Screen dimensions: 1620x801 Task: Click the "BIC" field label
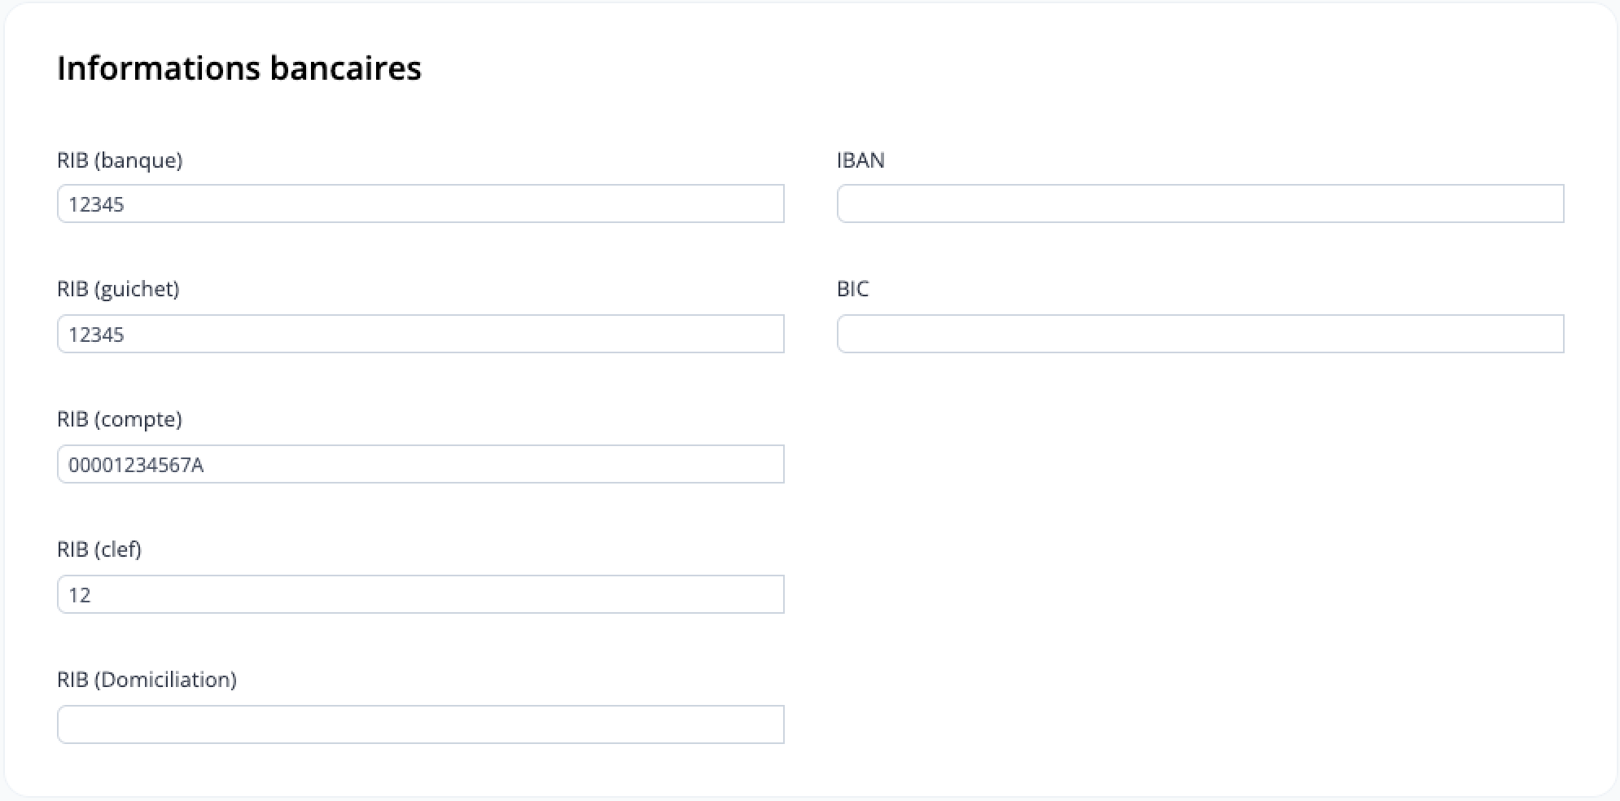tap(852, 289)
